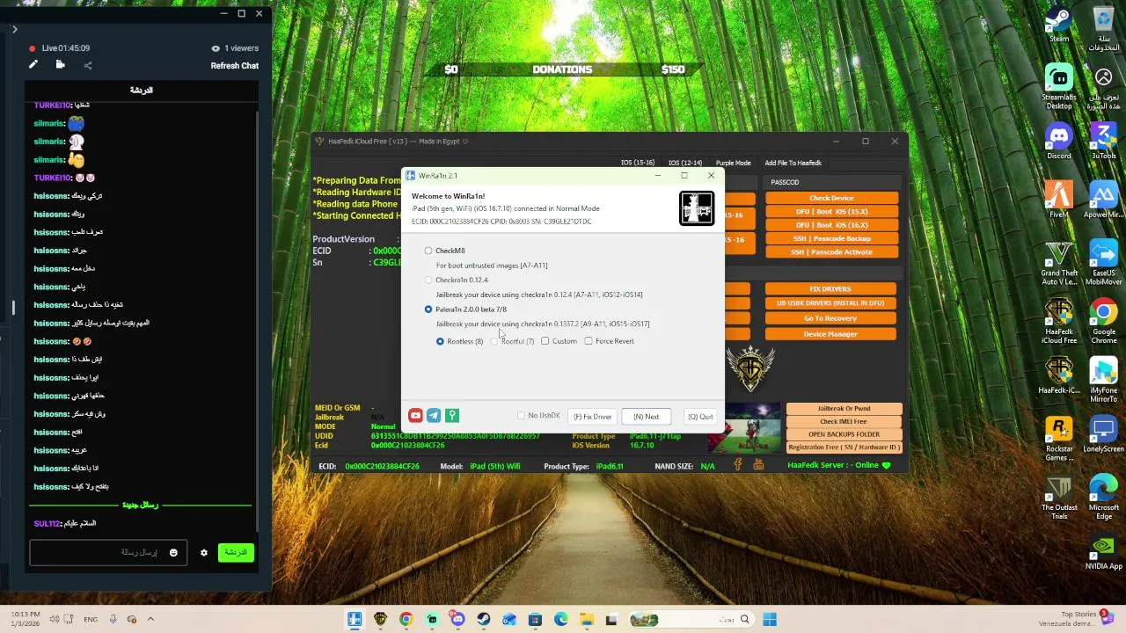Open Device Manager button in HaaFedk

[830, 334]
